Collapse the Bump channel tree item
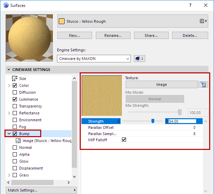Screen dimensions: 214x194 [x=9, y=134]
